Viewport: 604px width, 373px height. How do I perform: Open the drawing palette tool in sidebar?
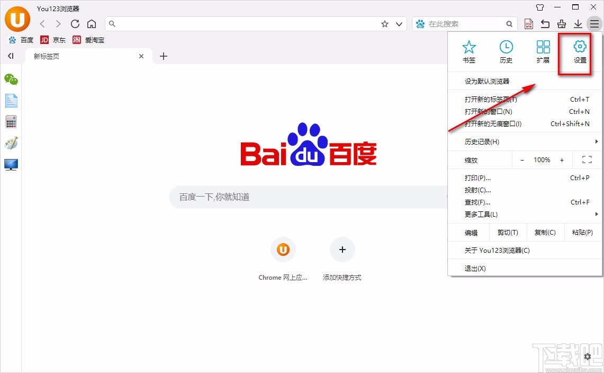pyautogui.click(x=11, y=143)
